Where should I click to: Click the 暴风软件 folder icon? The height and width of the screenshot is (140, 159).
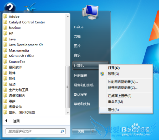tap(5, 67)
